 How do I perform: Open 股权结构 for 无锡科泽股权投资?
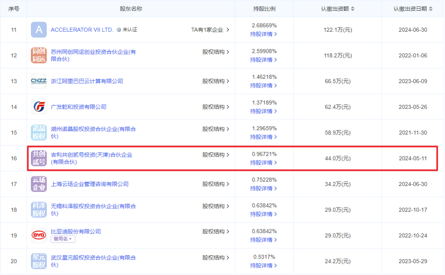215,206
